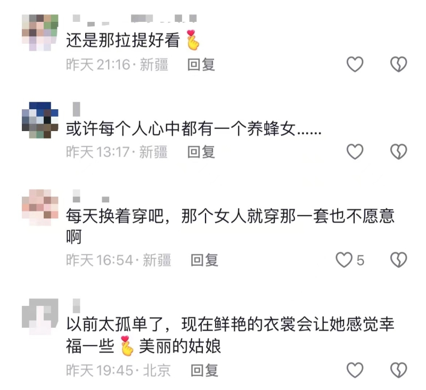Open username above 还是那拉提好看 comment

pyautogui.click(x=135, y=20)
